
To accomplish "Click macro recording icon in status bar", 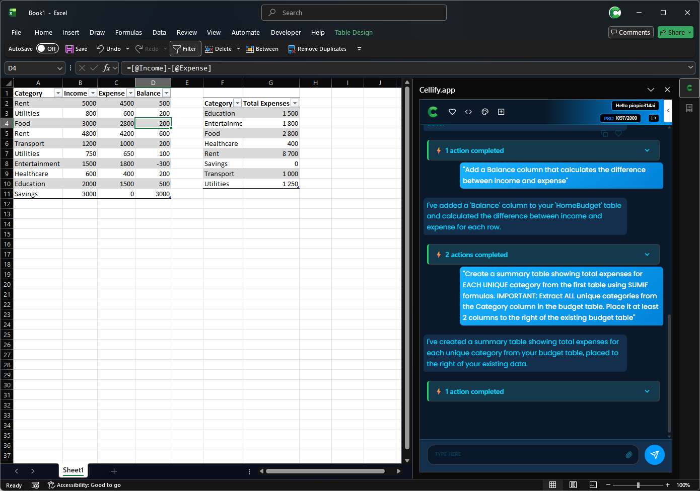I will point(35,485).
